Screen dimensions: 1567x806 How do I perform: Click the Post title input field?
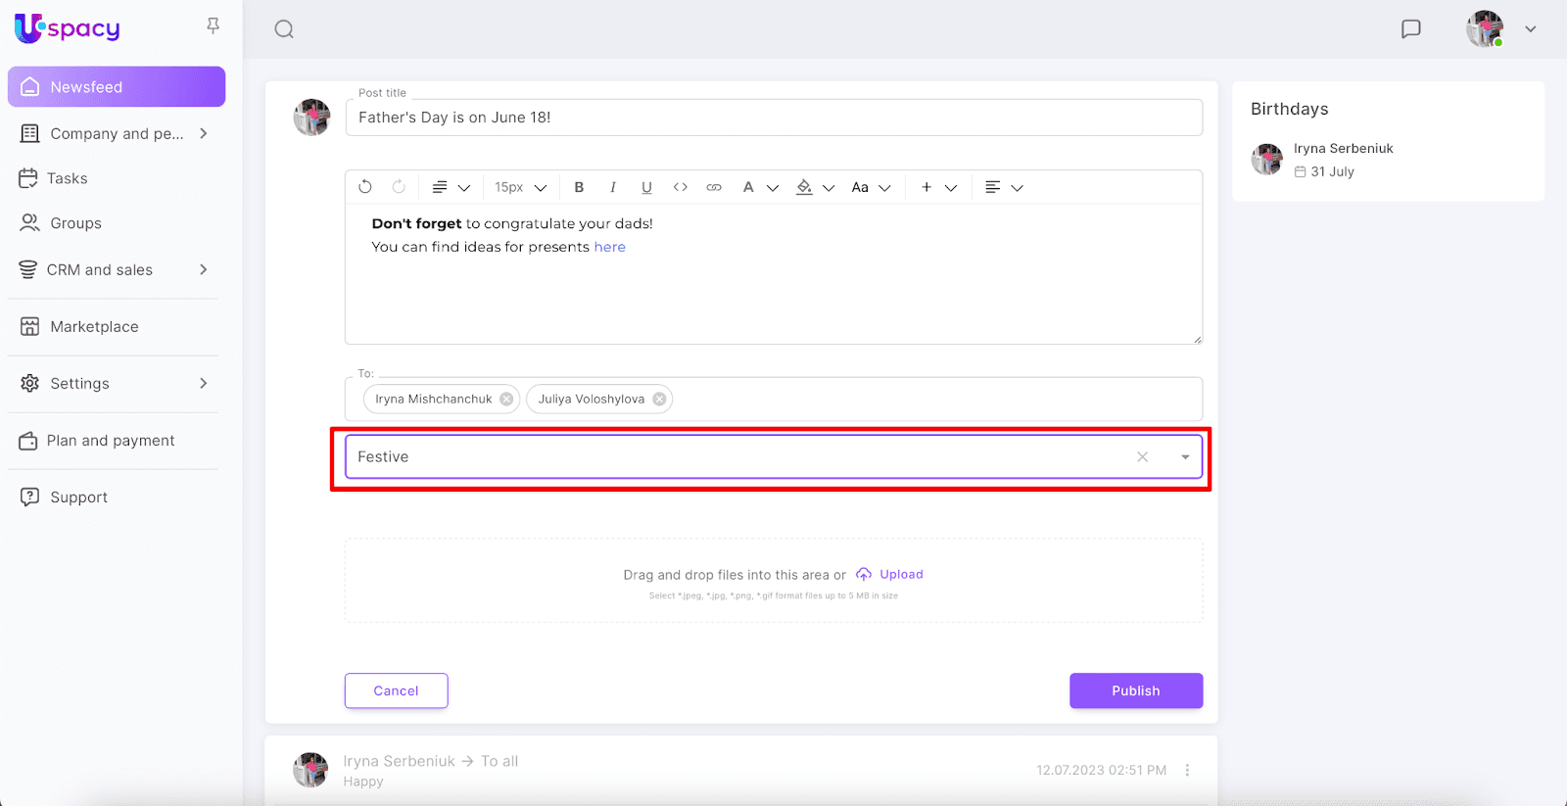point(774,118)
